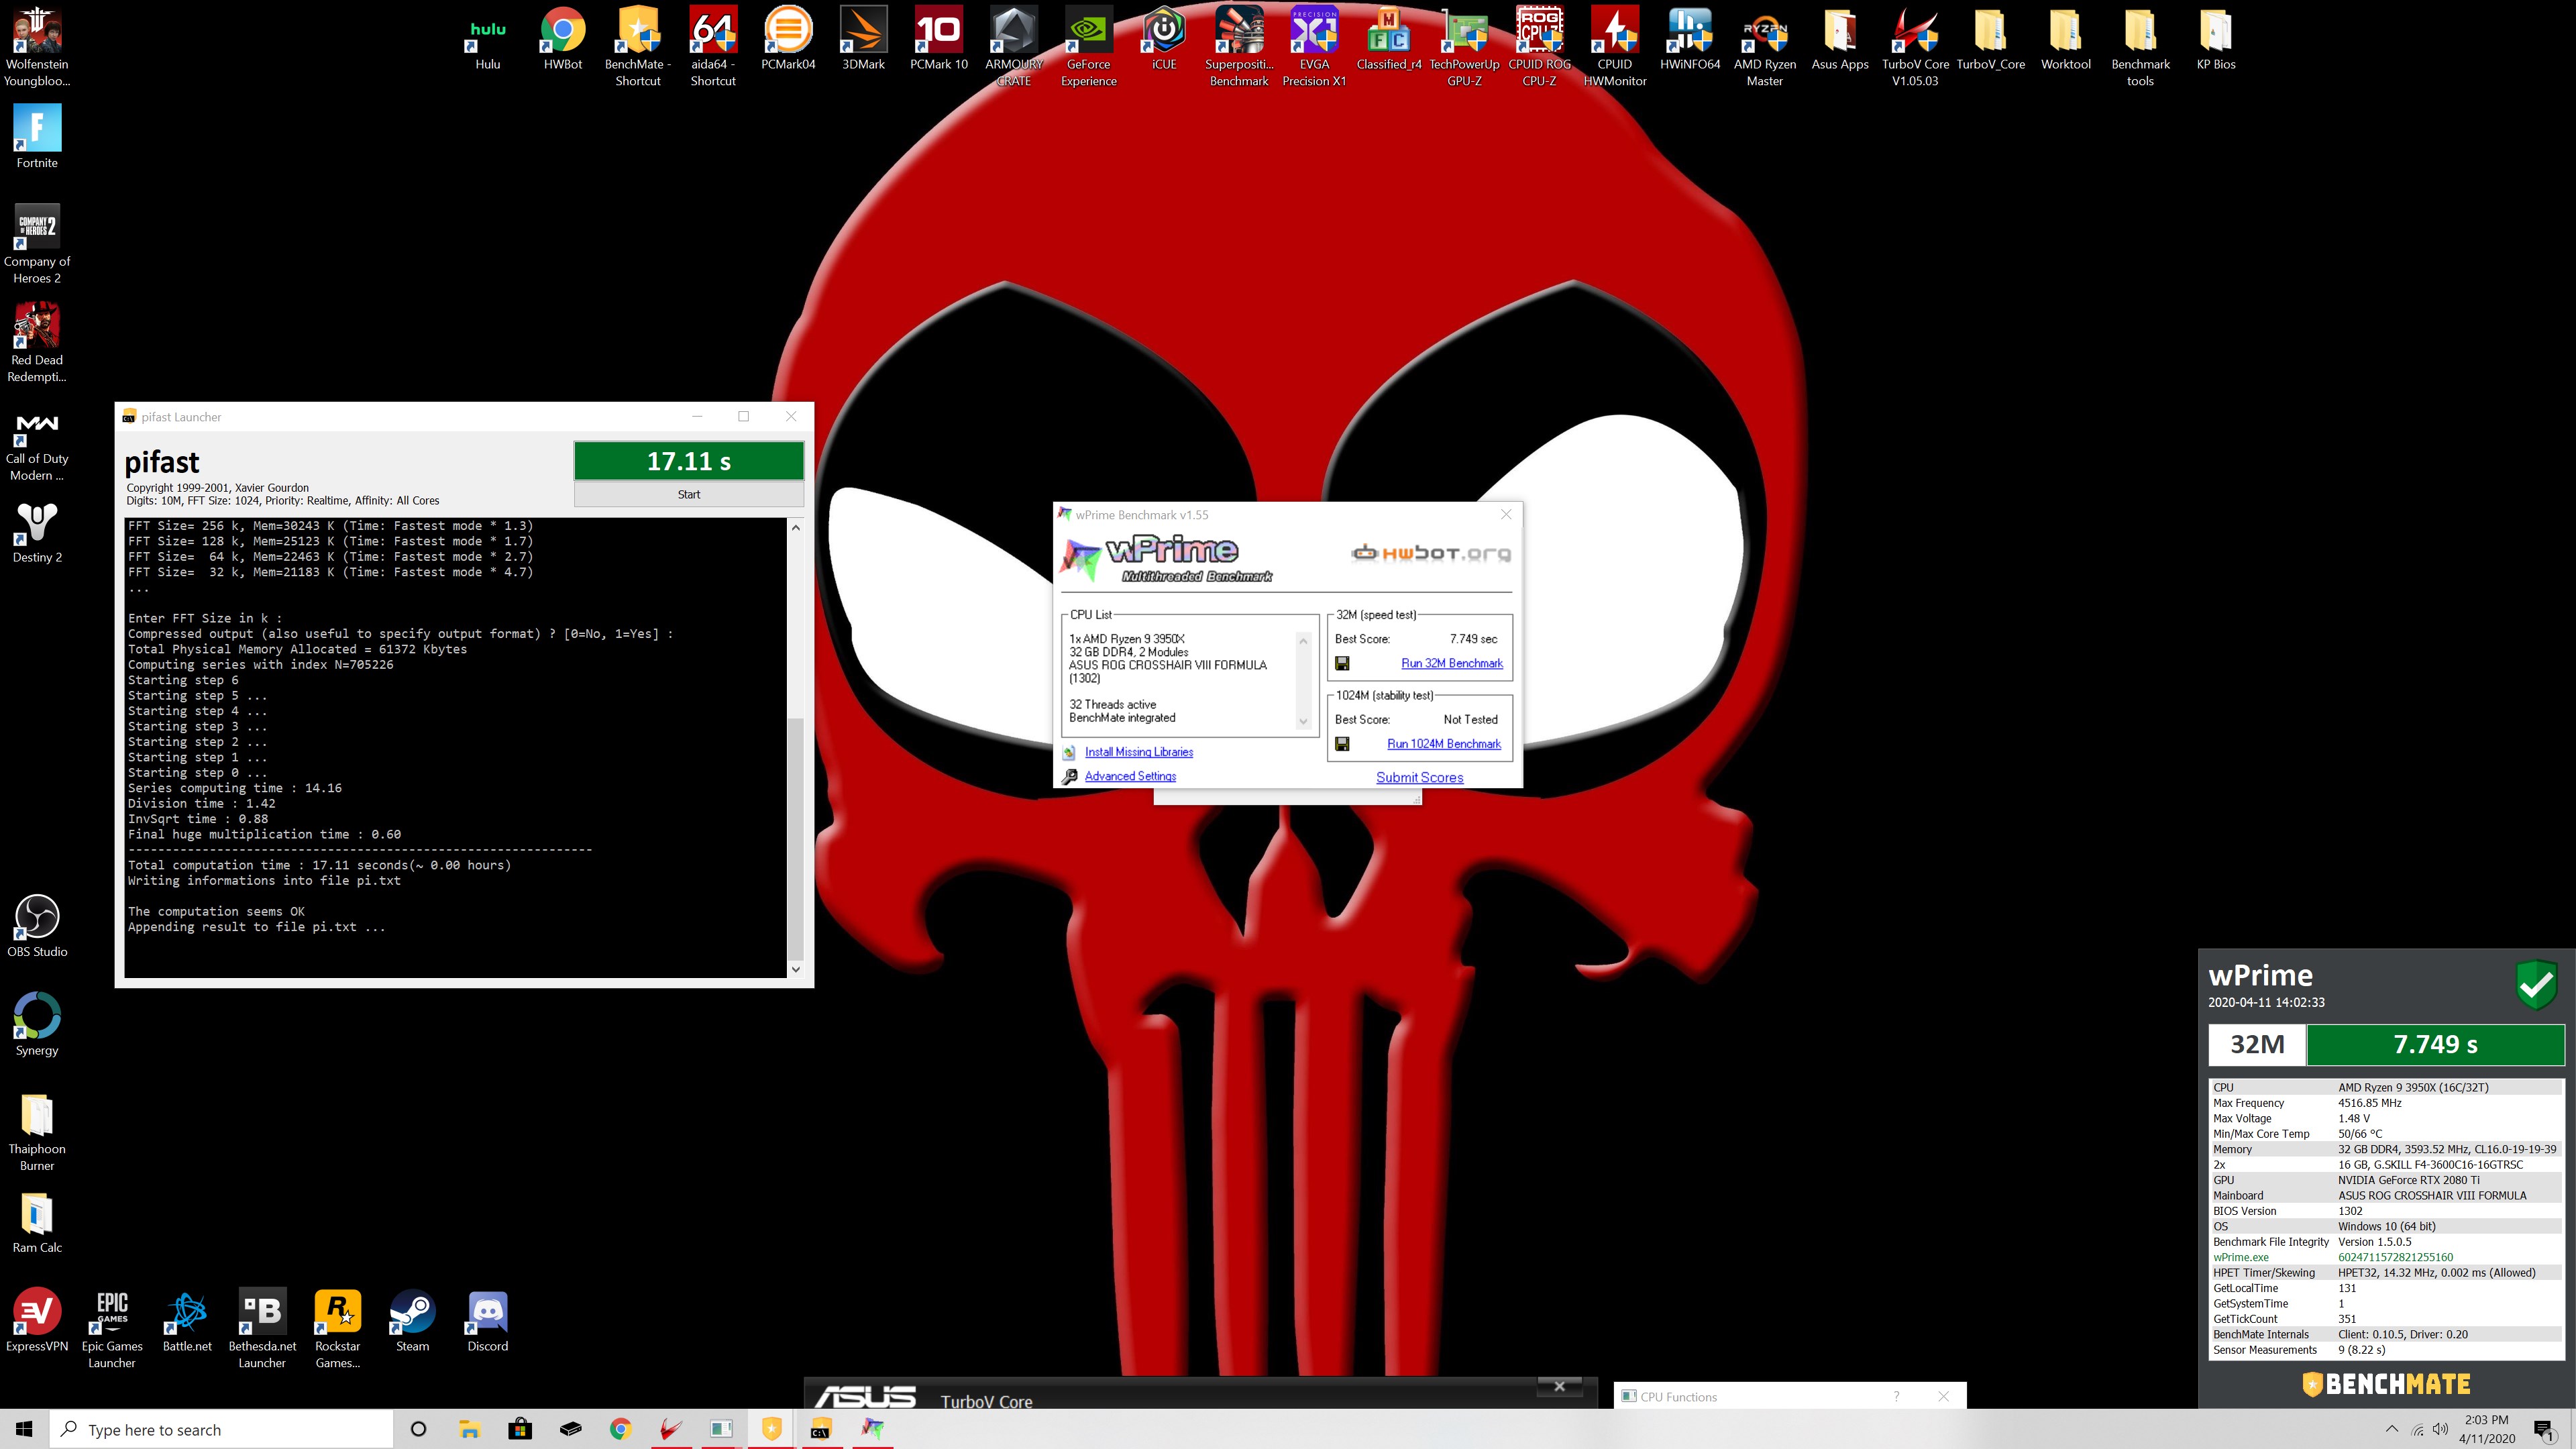Image resolution: width=2576 pixels, height=1449 pixels.
Task: Open the 3DMark desktop icon
Action: point(862,40)
